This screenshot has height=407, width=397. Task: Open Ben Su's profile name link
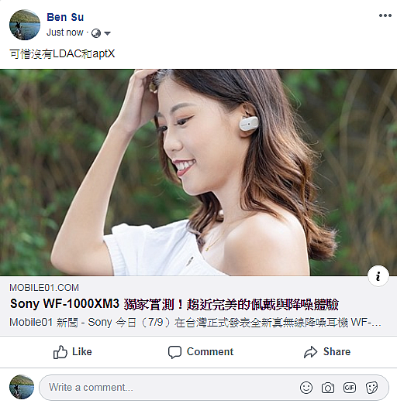point(65,17)
